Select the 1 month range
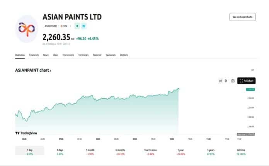 point(90,152)
